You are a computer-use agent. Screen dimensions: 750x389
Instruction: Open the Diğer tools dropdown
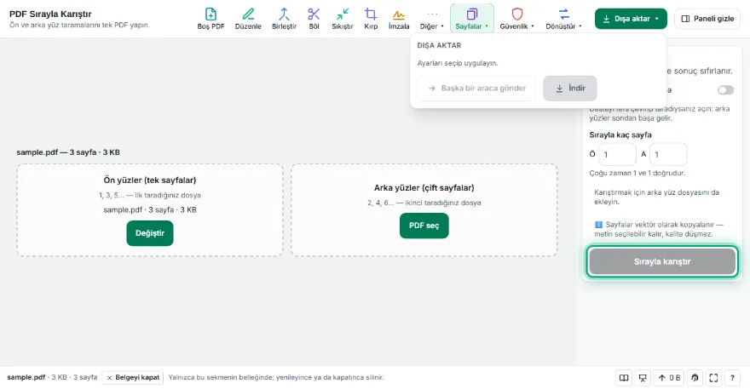(432, 19)
